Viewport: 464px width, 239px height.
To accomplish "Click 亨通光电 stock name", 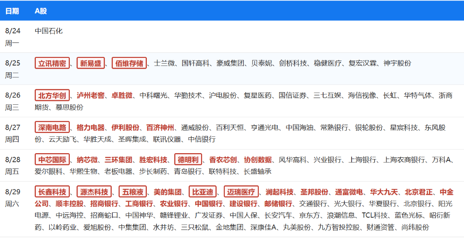I will tap(265, 127).
